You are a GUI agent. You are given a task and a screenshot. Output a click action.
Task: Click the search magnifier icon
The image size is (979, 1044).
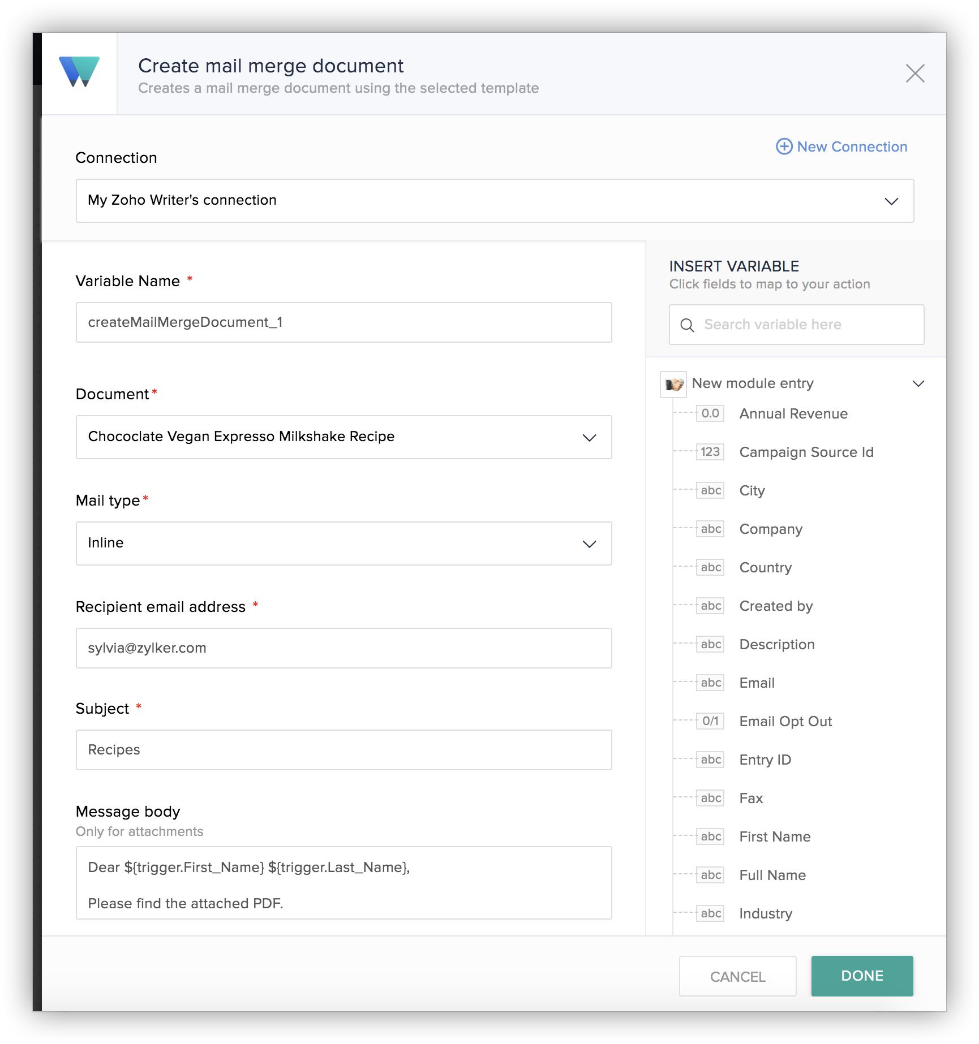[x=687, y=325]
